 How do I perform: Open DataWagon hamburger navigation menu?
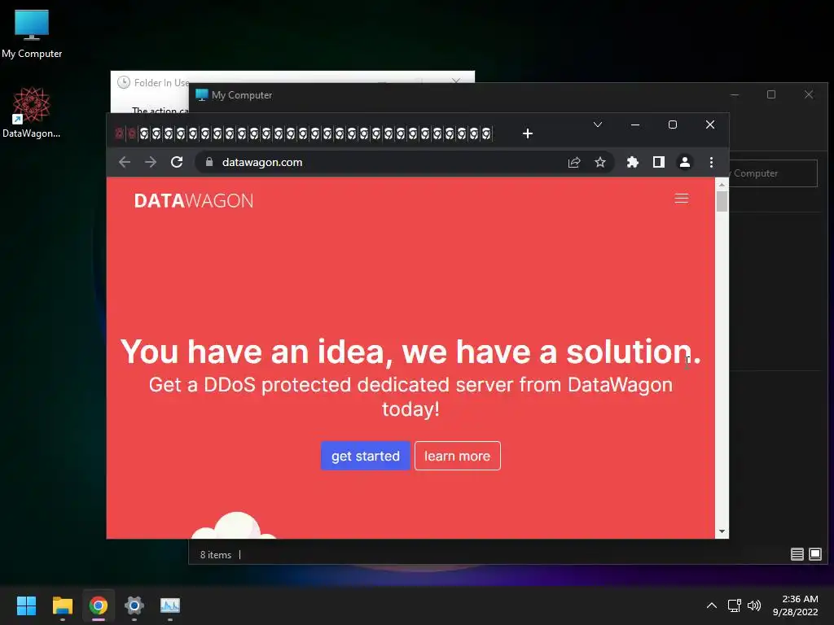682,199
